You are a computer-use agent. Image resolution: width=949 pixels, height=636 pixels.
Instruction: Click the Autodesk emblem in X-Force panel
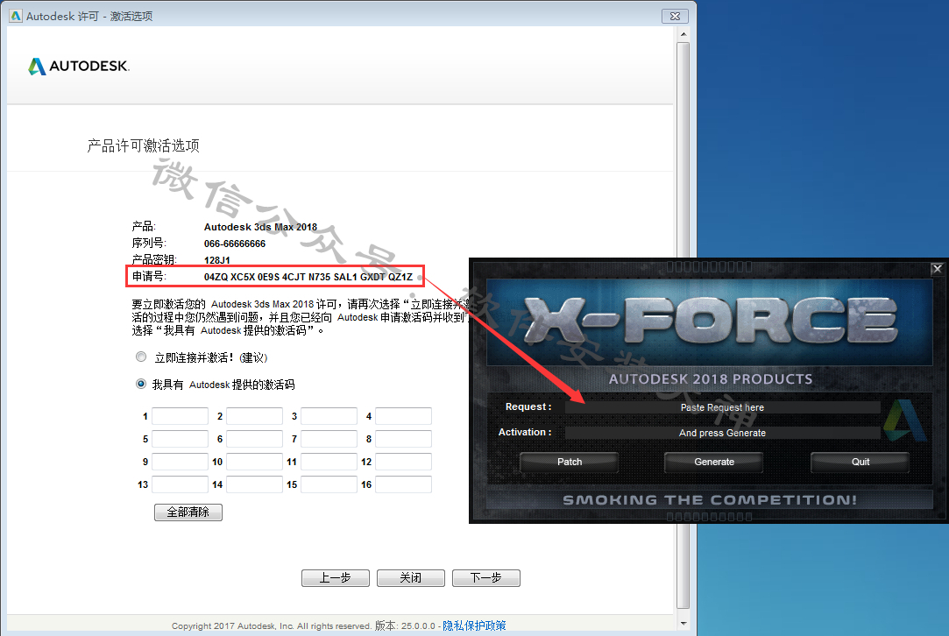(x=904, y=420)
